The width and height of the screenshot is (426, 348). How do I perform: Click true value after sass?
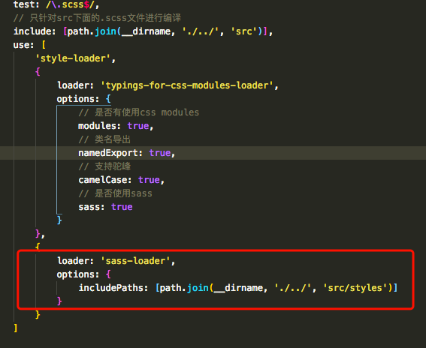pyautogui.click(x=122, y=207)
